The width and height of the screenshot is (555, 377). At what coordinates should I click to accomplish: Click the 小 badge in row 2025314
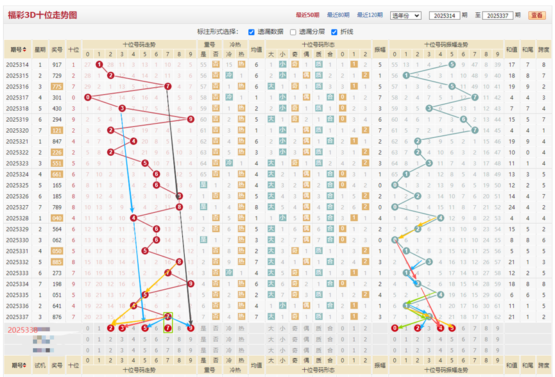coord(282,64)
